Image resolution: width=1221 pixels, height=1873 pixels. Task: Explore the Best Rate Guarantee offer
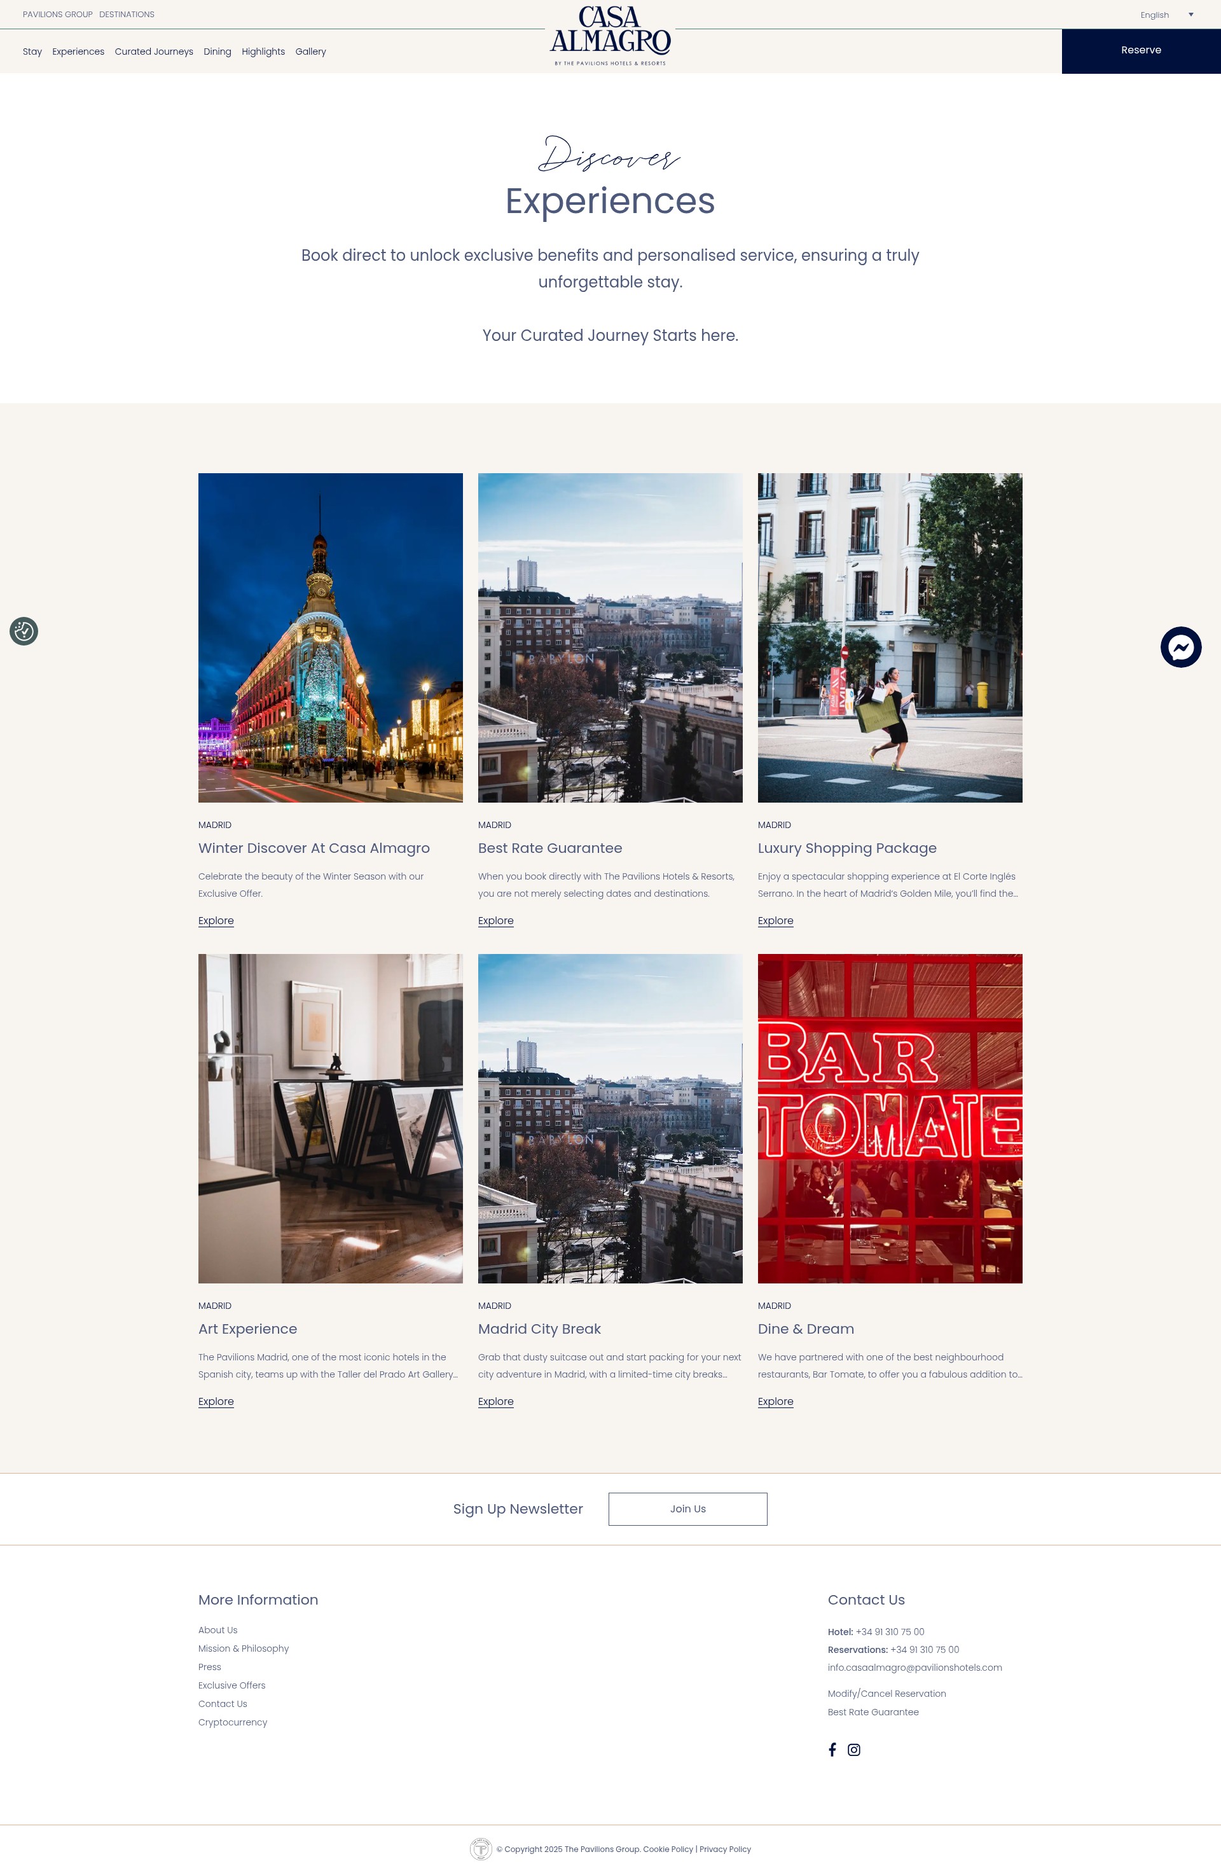coord(495,921)
